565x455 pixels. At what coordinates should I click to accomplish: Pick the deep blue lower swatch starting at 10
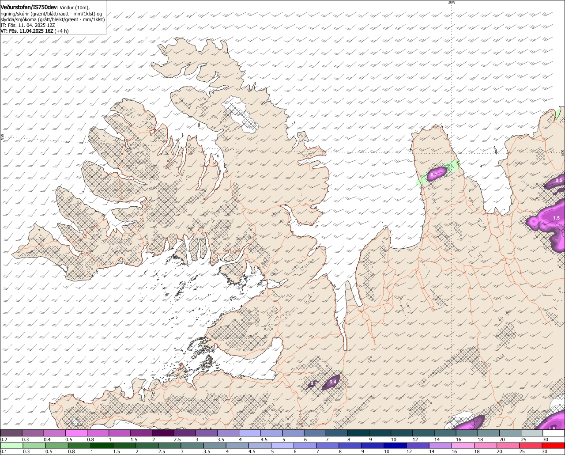coord(396,446)
